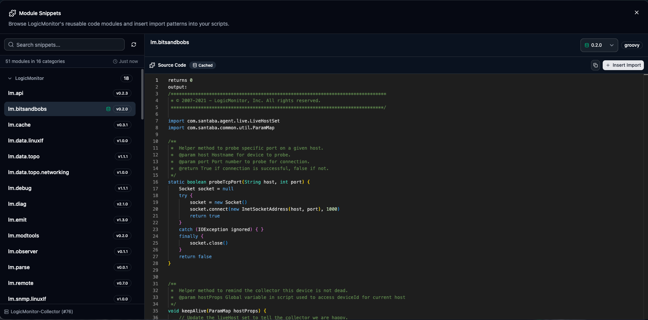
Task: Click the Source Code label
Action: click(172, 65)
